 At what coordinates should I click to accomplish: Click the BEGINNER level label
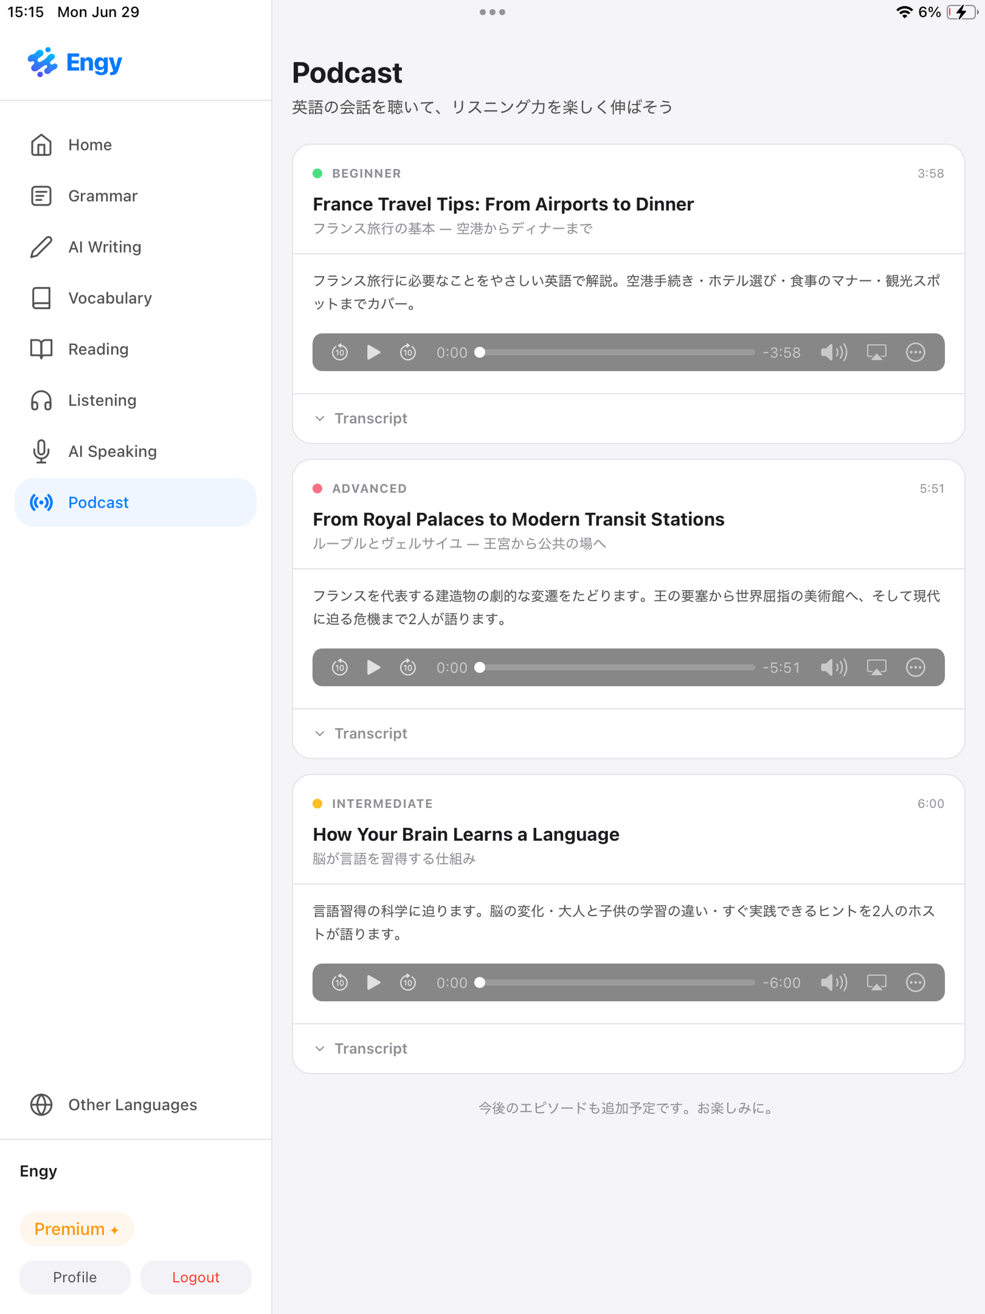click(366, 174)
